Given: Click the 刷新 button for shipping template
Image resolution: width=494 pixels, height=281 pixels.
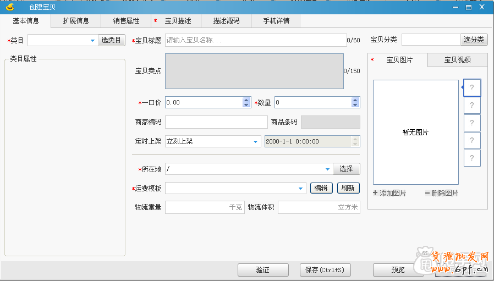Looking at the screenshot, I should click(348, 188).
